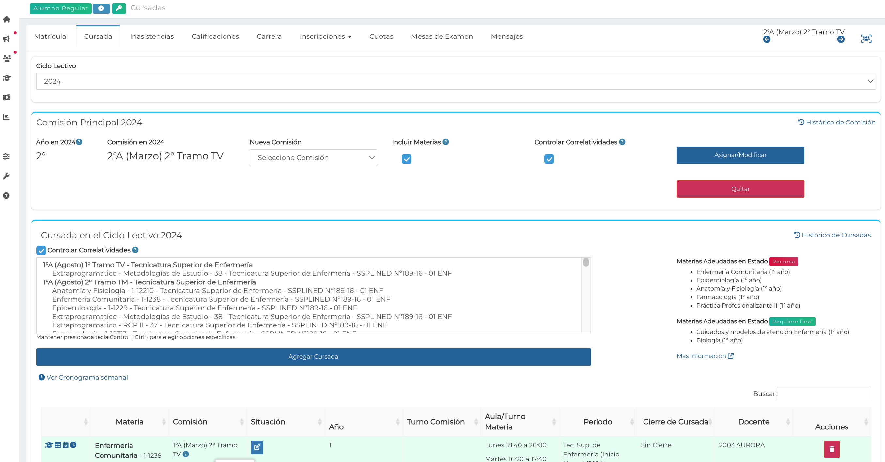The image size is (885, 462).
Task: Click the wrench tools sidebar icon
Action: [7, 176]
